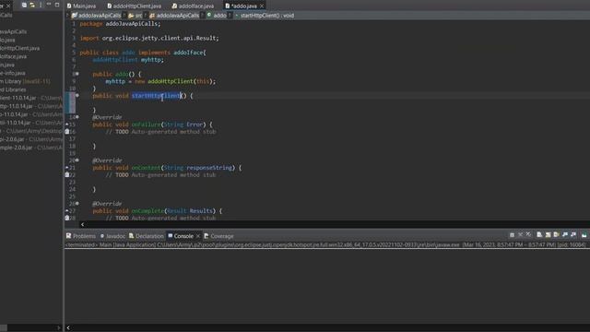Screen dimensions: 590x332
Task: Click the highlighted startHttpClient method name
Action: pos(156,96)
